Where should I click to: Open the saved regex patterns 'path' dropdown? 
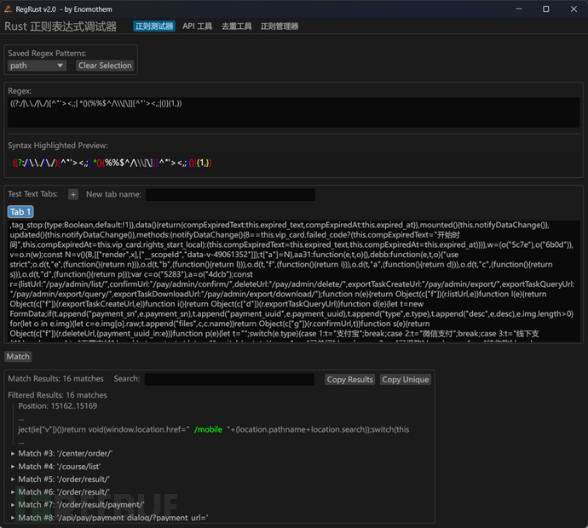pyautogui.click(x=40, y=66)
